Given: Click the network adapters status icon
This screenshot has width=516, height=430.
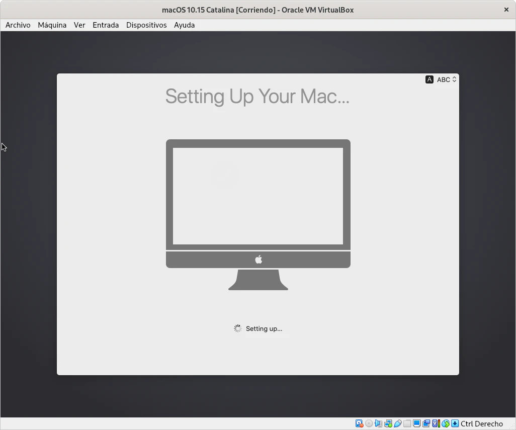Looking at the screenshot, I should 388,423.
